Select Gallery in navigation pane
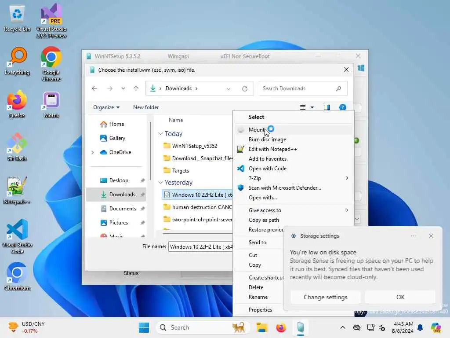This screenshot has height=338, width=450. pyautogui.click(x=116, y=138)
